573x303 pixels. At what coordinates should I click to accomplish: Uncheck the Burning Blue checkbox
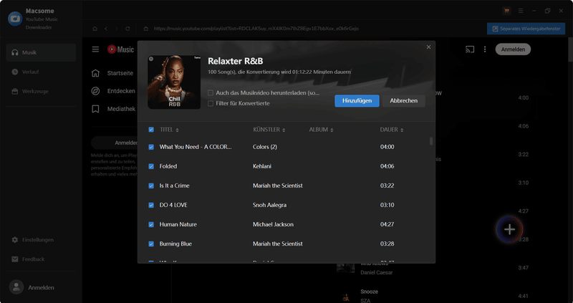click(x=151, y=244)
